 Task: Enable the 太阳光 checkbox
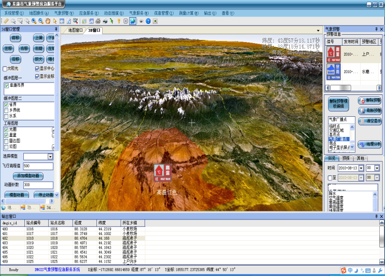point(5,68)
